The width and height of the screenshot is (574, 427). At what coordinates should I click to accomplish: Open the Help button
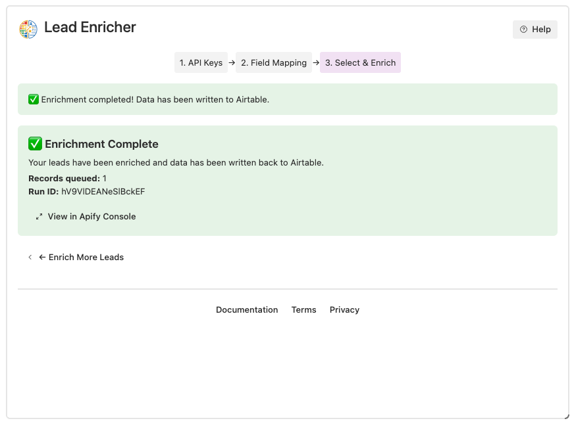coord(535,30)
